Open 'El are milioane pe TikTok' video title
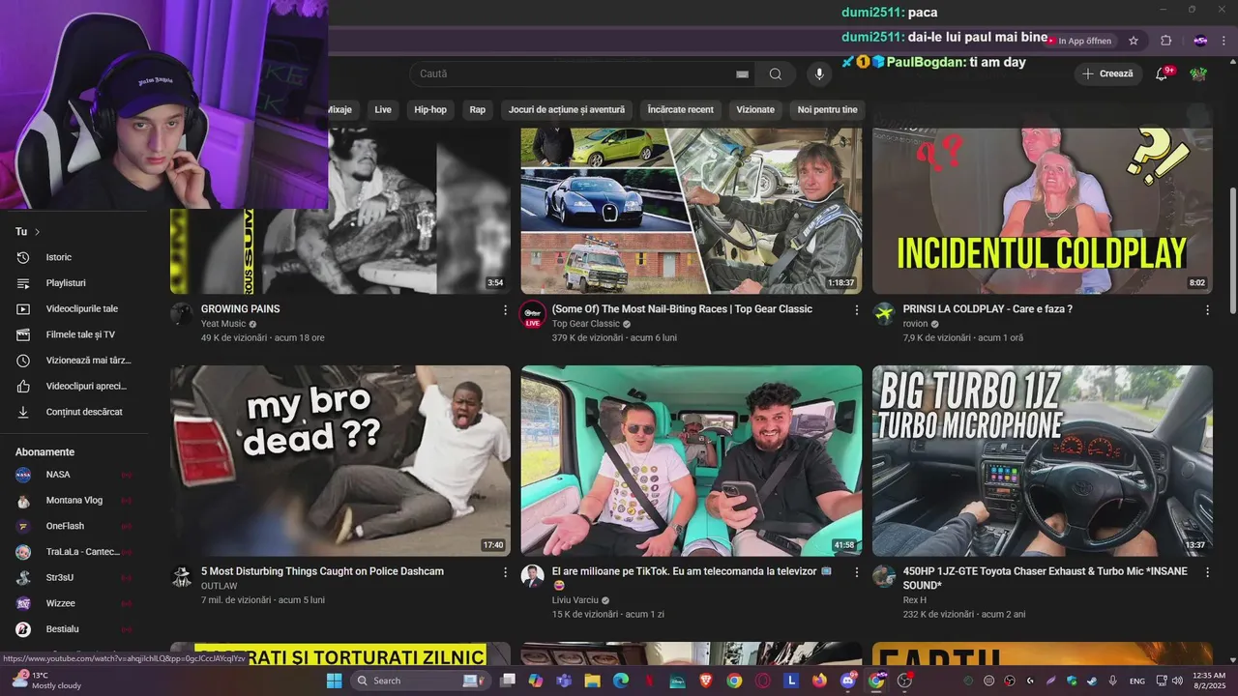The image size is (1238, 696). tap(692, 578)
